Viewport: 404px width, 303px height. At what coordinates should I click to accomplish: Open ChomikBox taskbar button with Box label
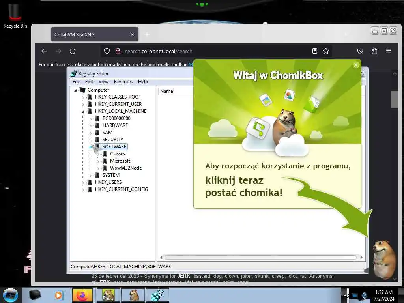[108, 295]
